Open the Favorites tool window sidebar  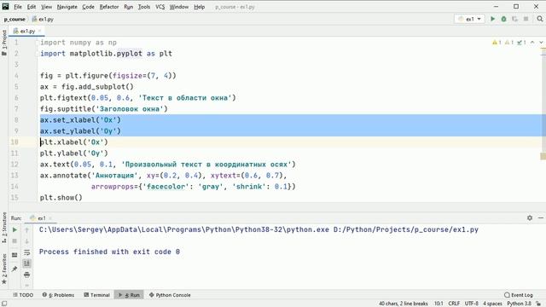point(4,269)
